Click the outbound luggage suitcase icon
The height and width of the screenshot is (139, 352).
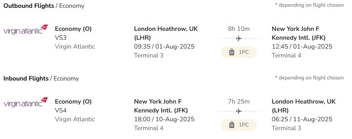pyautogui.click(x=232, y=52)
